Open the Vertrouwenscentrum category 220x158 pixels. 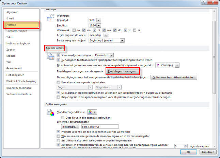tap(19, 94)
